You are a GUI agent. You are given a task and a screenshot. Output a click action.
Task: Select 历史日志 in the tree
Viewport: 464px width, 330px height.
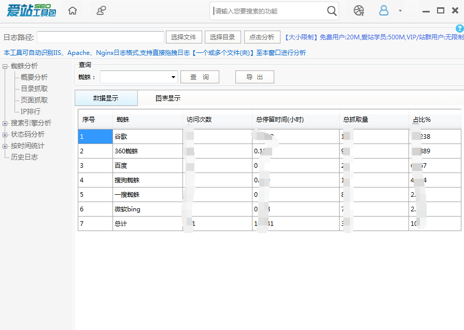click(24, 157)
